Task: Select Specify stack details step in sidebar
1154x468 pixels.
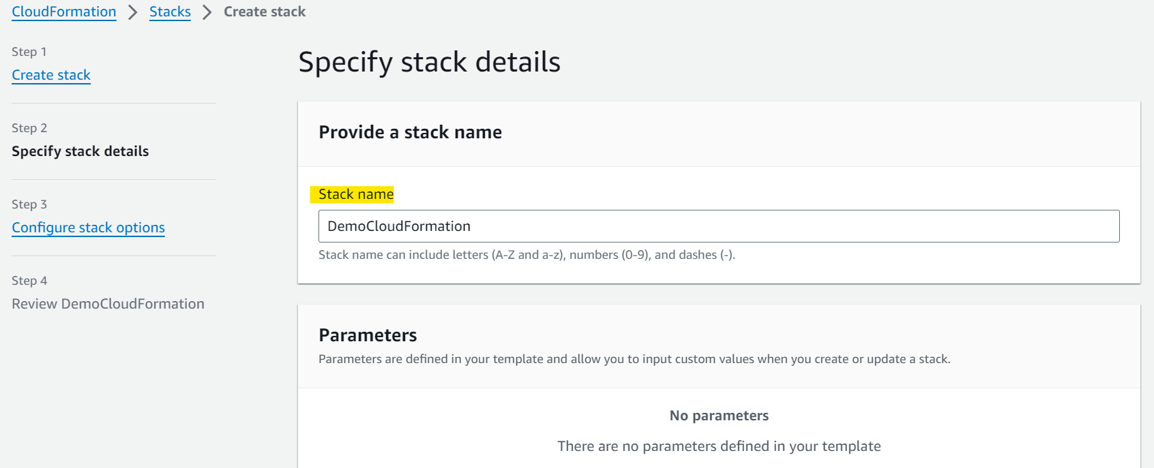Action: point(80,151)
